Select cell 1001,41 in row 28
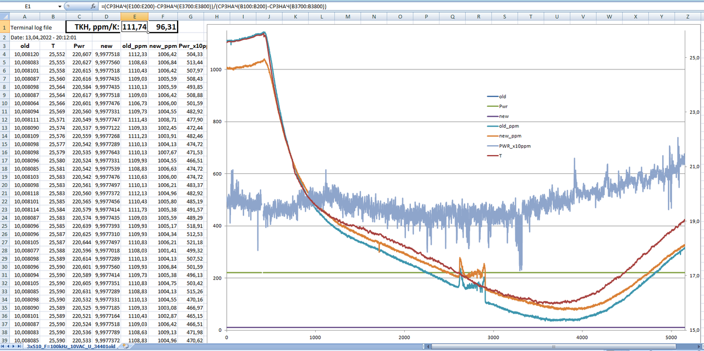Screen dimensions: 704x351 163,251
